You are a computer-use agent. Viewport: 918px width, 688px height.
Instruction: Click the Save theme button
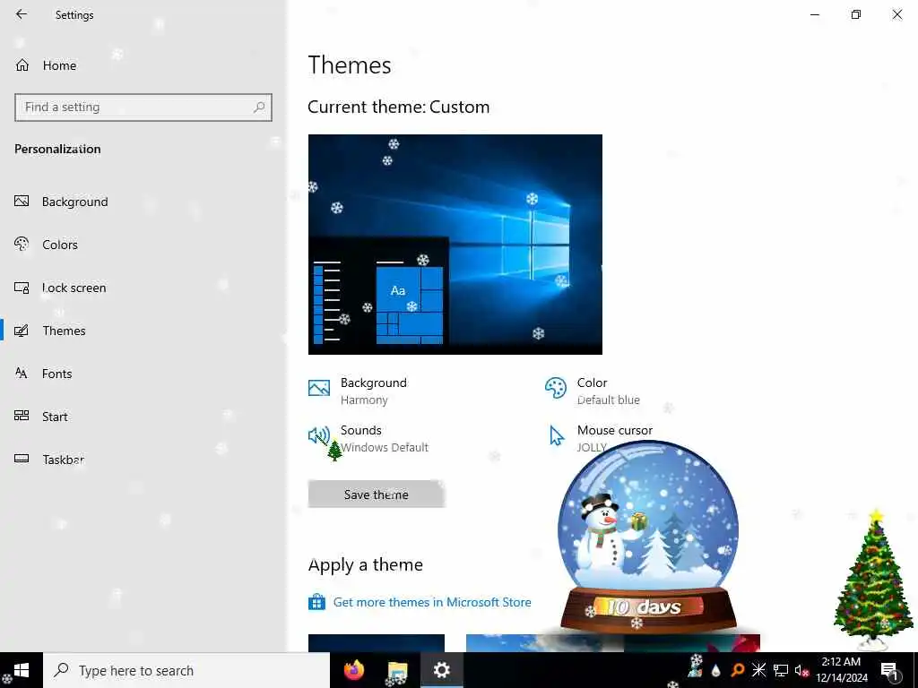click(377, 494)
